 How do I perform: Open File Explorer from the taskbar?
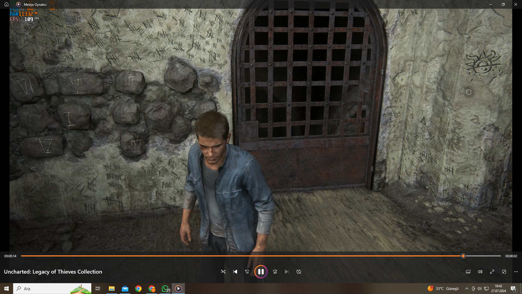click(x=111, y=289)
